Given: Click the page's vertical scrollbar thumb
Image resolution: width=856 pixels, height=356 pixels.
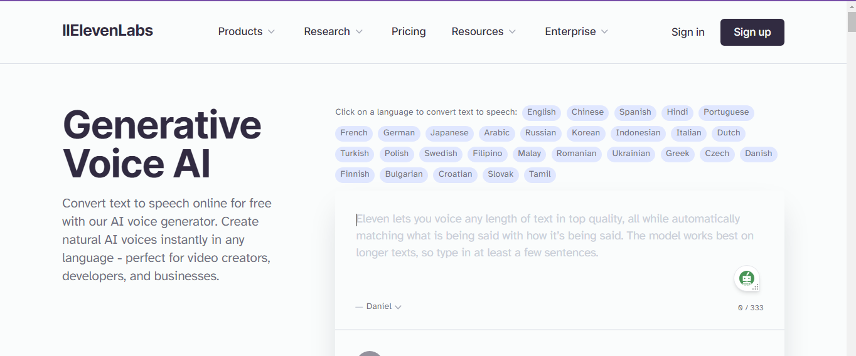Looking at the screenshot, I should 851,21.
